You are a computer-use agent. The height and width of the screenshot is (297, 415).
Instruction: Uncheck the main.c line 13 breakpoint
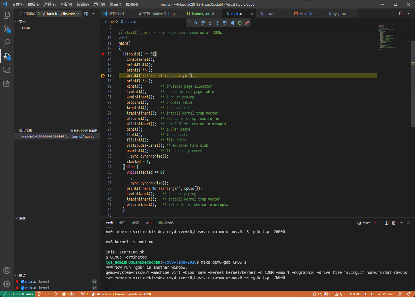(23, 282)
